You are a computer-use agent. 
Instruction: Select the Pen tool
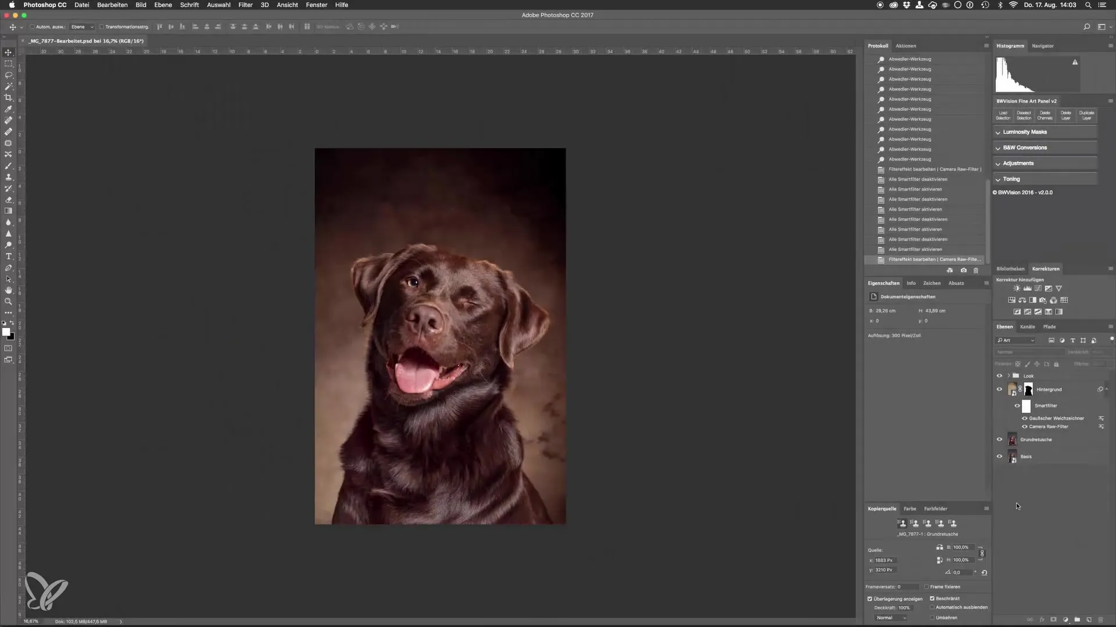tap(8, 268)
